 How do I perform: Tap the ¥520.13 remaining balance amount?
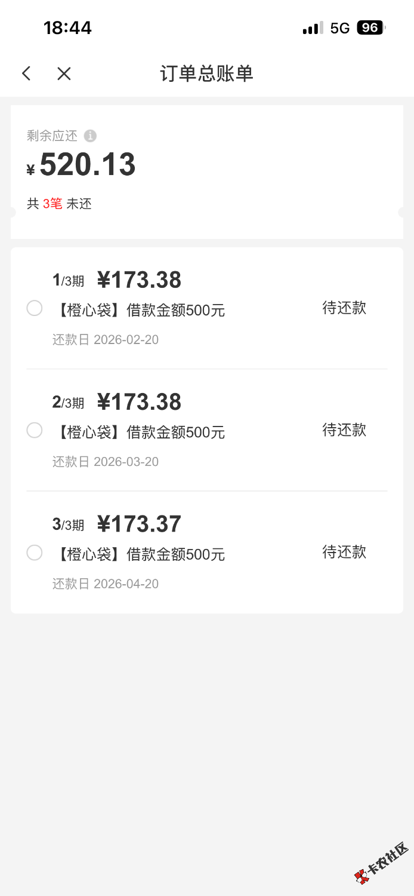87,165
